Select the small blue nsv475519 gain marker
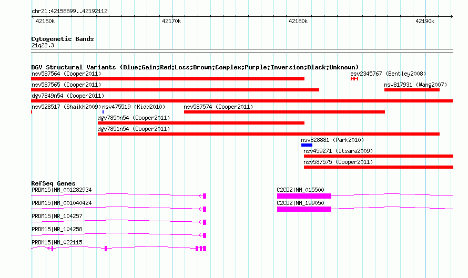468x278 pixels. [x=103, y=112]
